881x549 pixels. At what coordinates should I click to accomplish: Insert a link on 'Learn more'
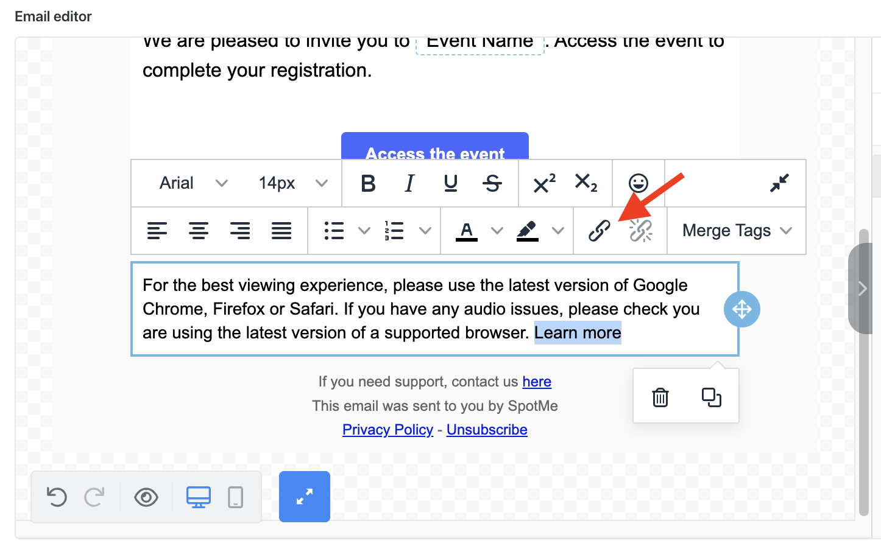click(x=599, y=231)
